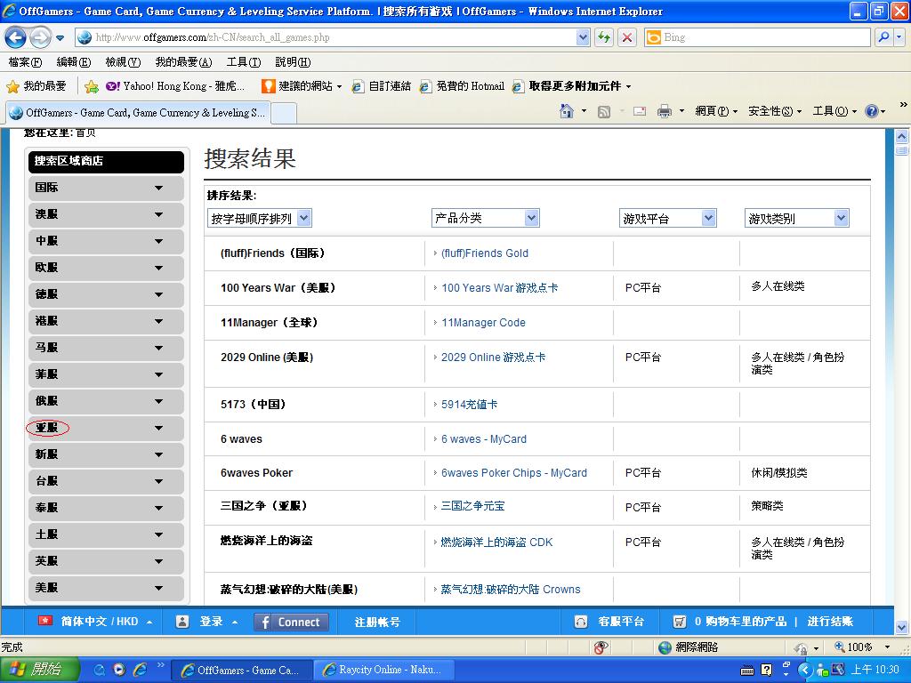Open the 游戏平台 filter dropdown

coord(668,218)
